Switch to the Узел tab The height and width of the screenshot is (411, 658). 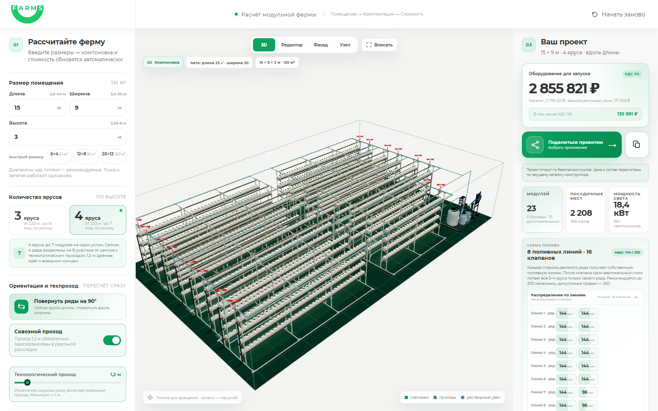tap(345, 45)
